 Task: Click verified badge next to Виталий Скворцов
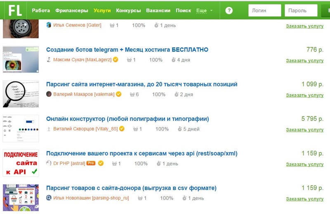click(x=122, y=129)
